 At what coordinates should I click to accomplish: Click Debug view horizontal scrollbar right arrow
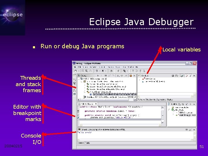(x=135, y=100)
